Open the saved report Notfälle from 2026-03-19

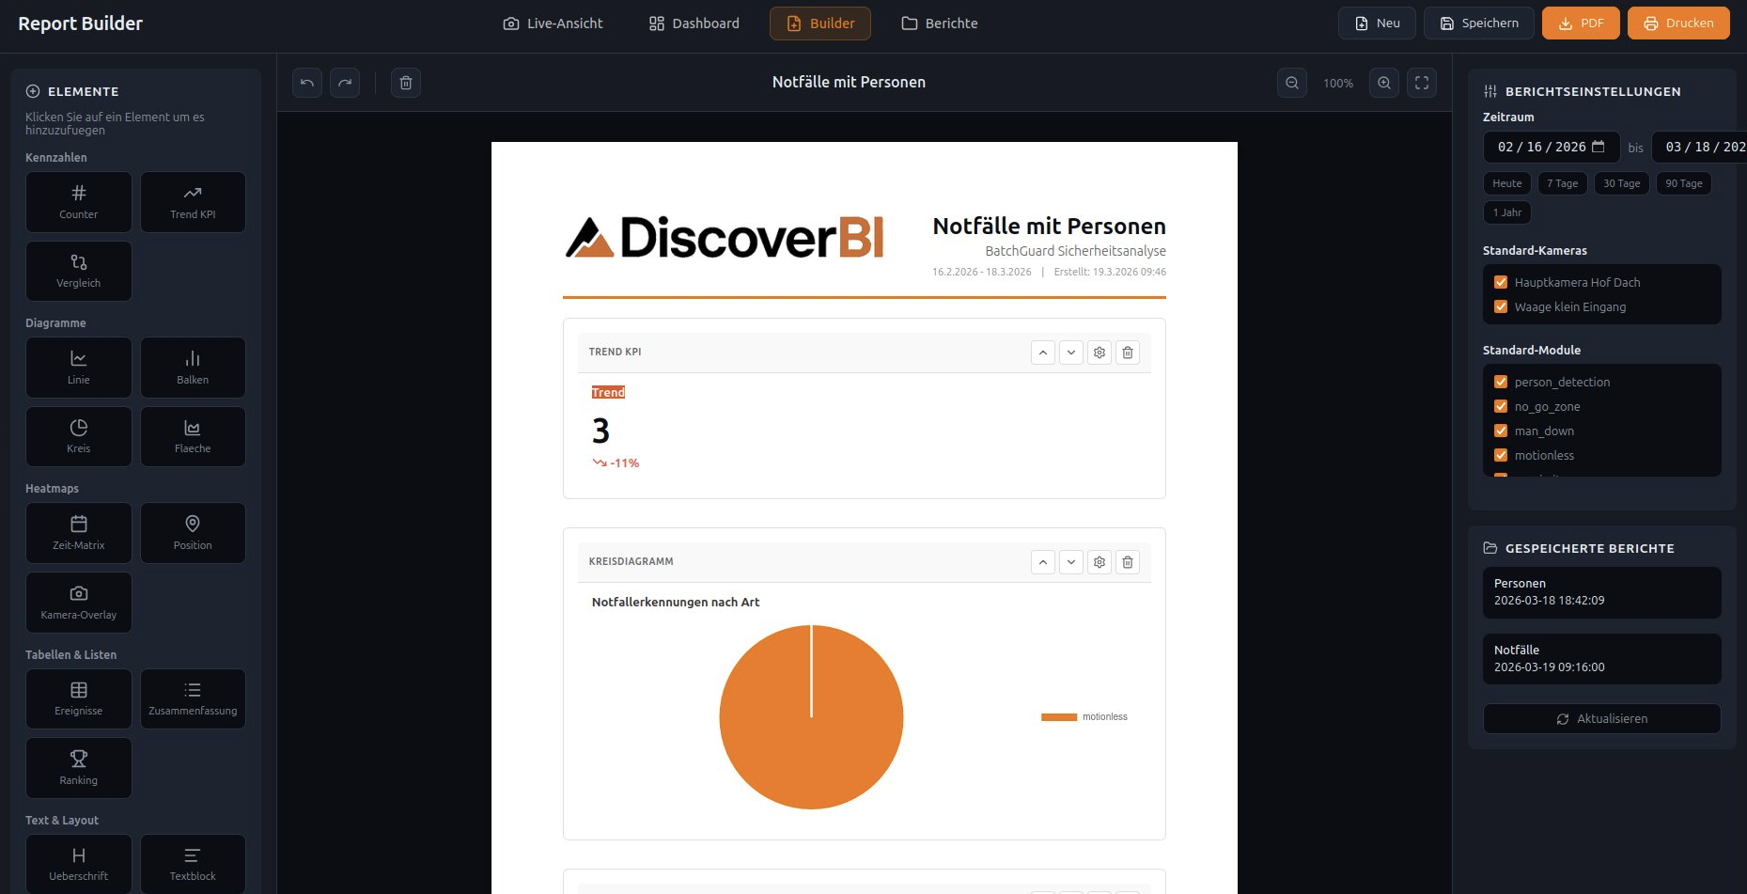coord(1601,658)
